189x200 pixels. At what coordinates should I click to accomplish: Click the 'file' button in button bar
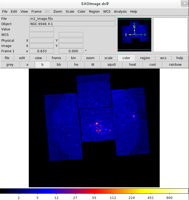7,58
